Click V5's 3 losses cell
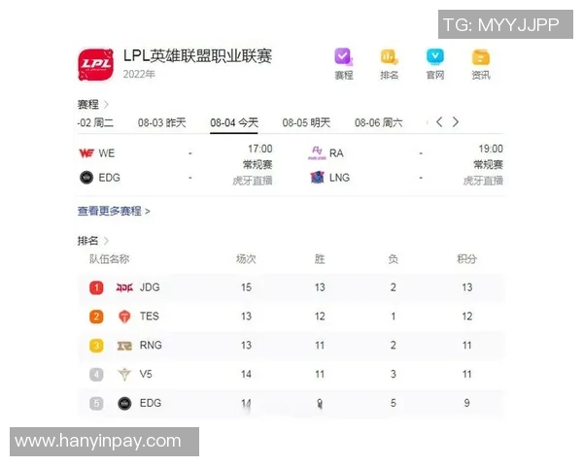Viewport: 583px width, 466px height. [x=394, y=374]
